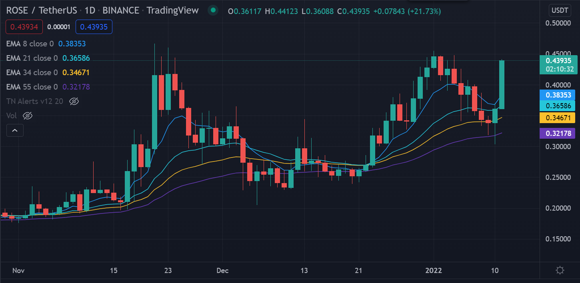Select the EMA 34 close indicator label

point(32,72)
